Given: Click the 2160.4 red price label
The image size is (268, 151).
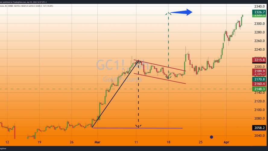Looking at the screenshot, I should click(259, 84).
